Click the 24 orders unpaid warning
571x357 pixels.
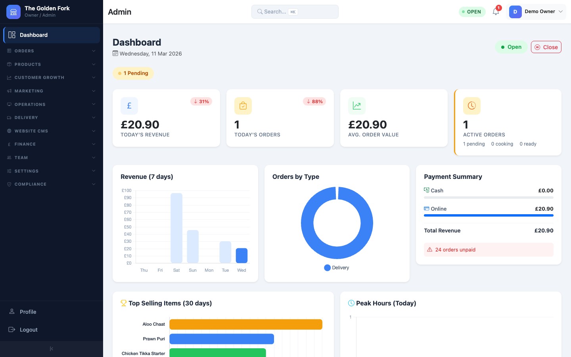click(489, 250)
